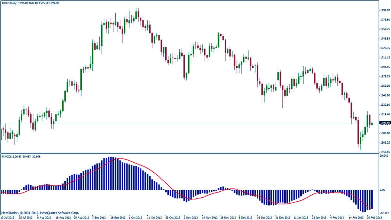Click the 1550.05 price axis label

[x=385, y=152]
